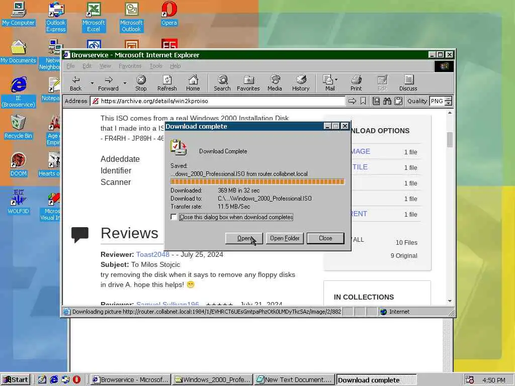
Task: Click the bookmarks book icon left of binoculars
Action: [x=376, y=101]
